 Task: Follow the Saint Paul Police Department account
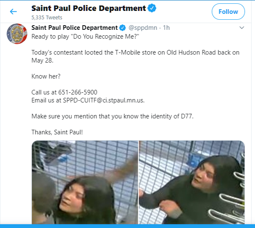coord(228,12)
